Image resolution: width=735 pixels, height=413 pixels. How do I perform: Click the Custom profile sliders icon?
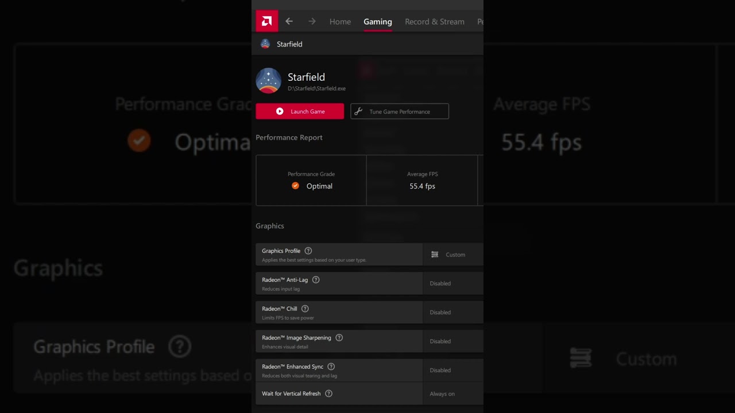[x=435, y=255]
